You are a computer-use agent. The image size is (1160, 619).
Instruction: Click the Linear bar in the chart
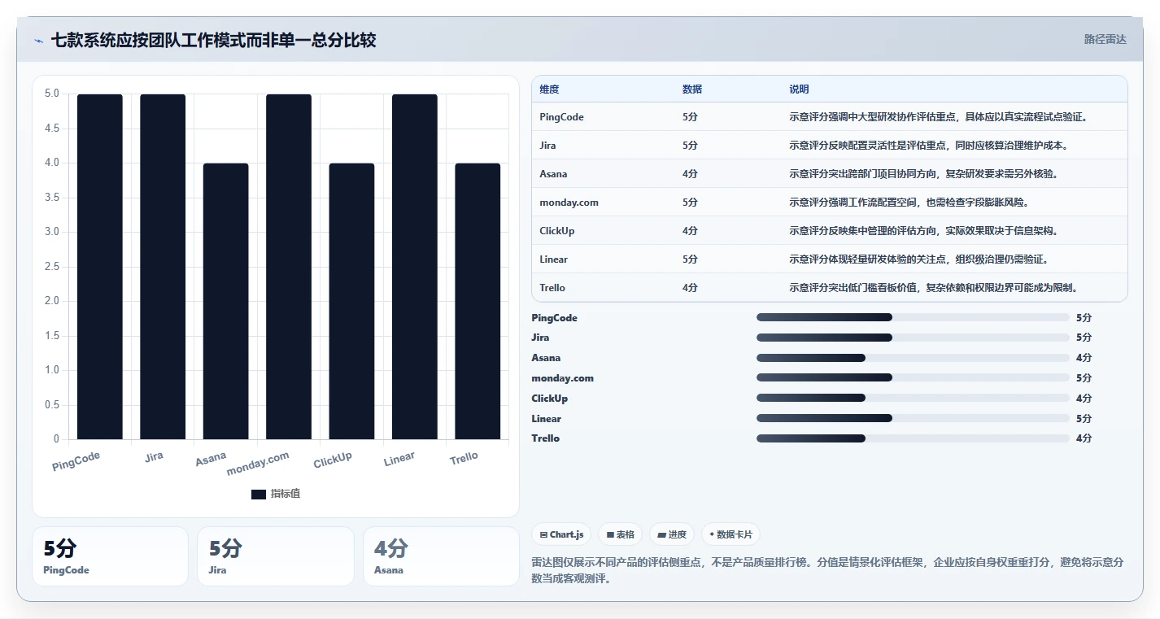pyautogui.click(x=415, y=267)
